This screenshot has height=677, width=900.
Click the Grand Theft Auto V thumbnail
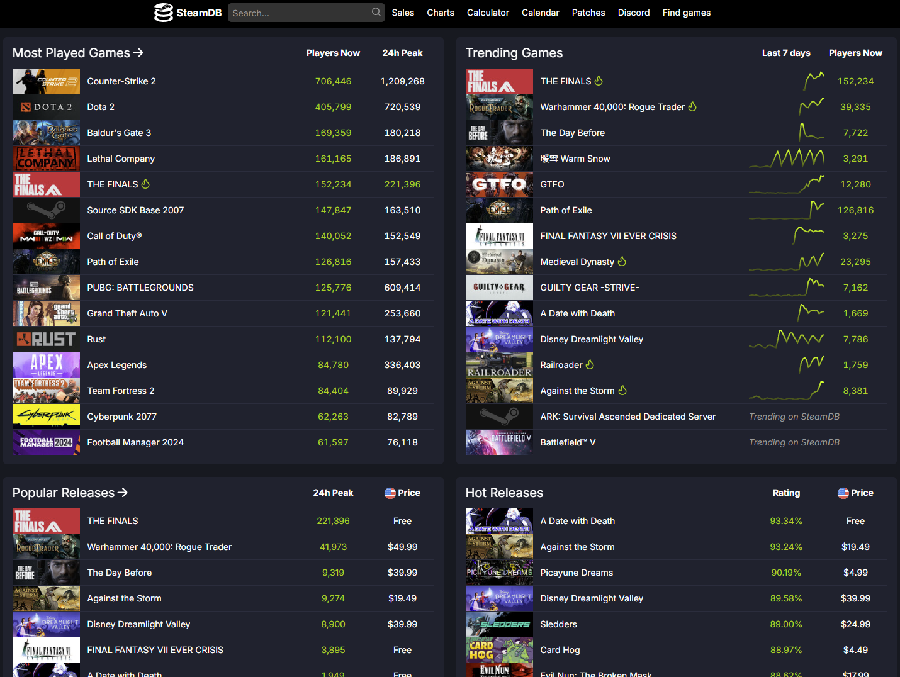click(47, 313)
